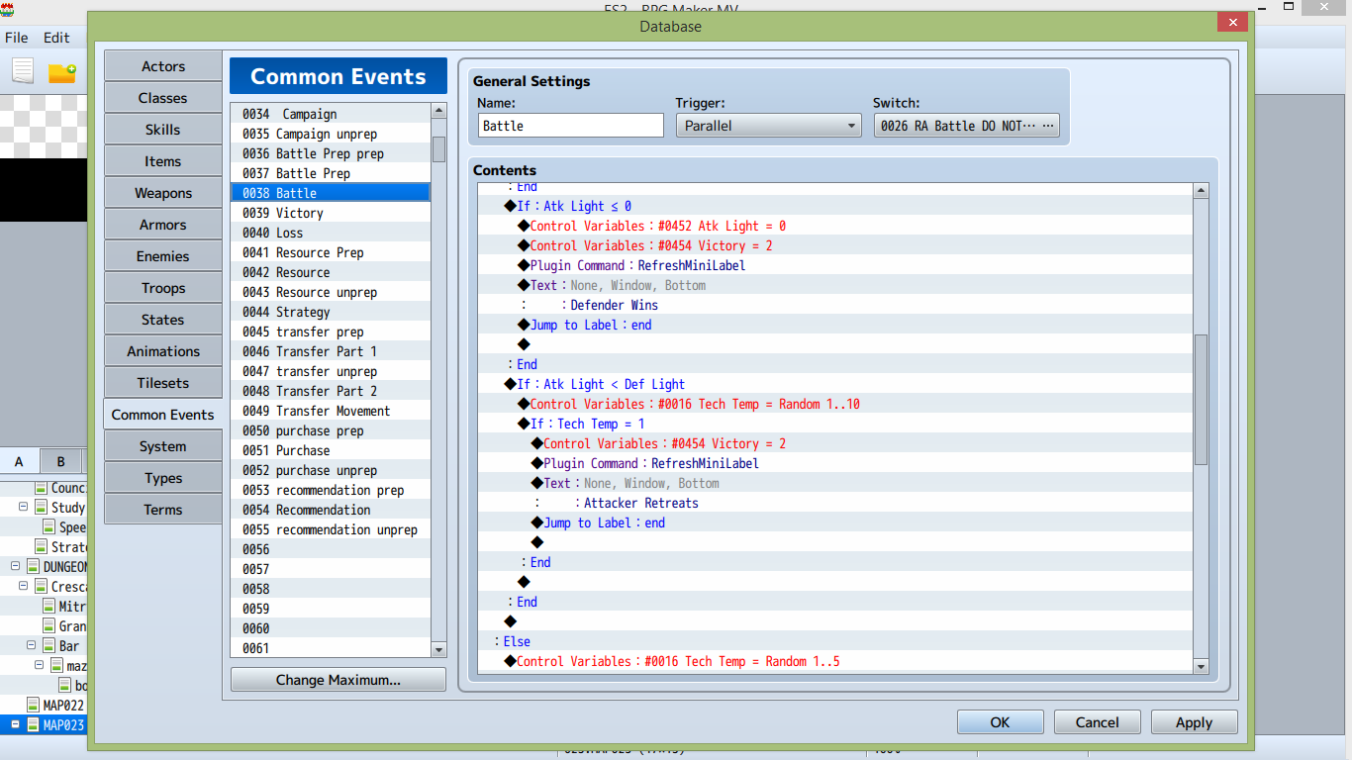The height and width of the screenshot is (760, 1352).
Task: Click the Contents panel scrollbar thumb
Action: pyautogui.click(x=1201, y=400)
